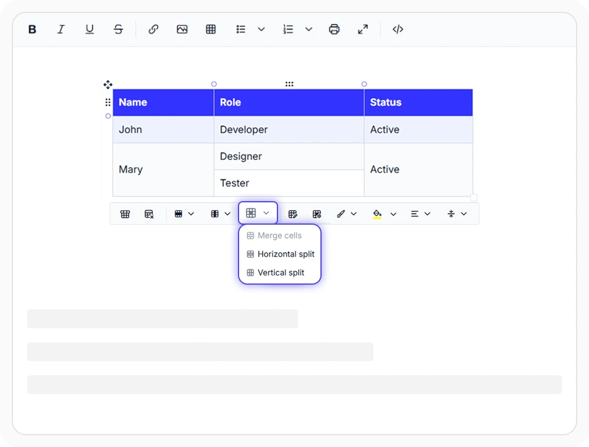The image size is (589, 447).
Task: Expand row operations dropdown arrow
Action: coord(191,214)
